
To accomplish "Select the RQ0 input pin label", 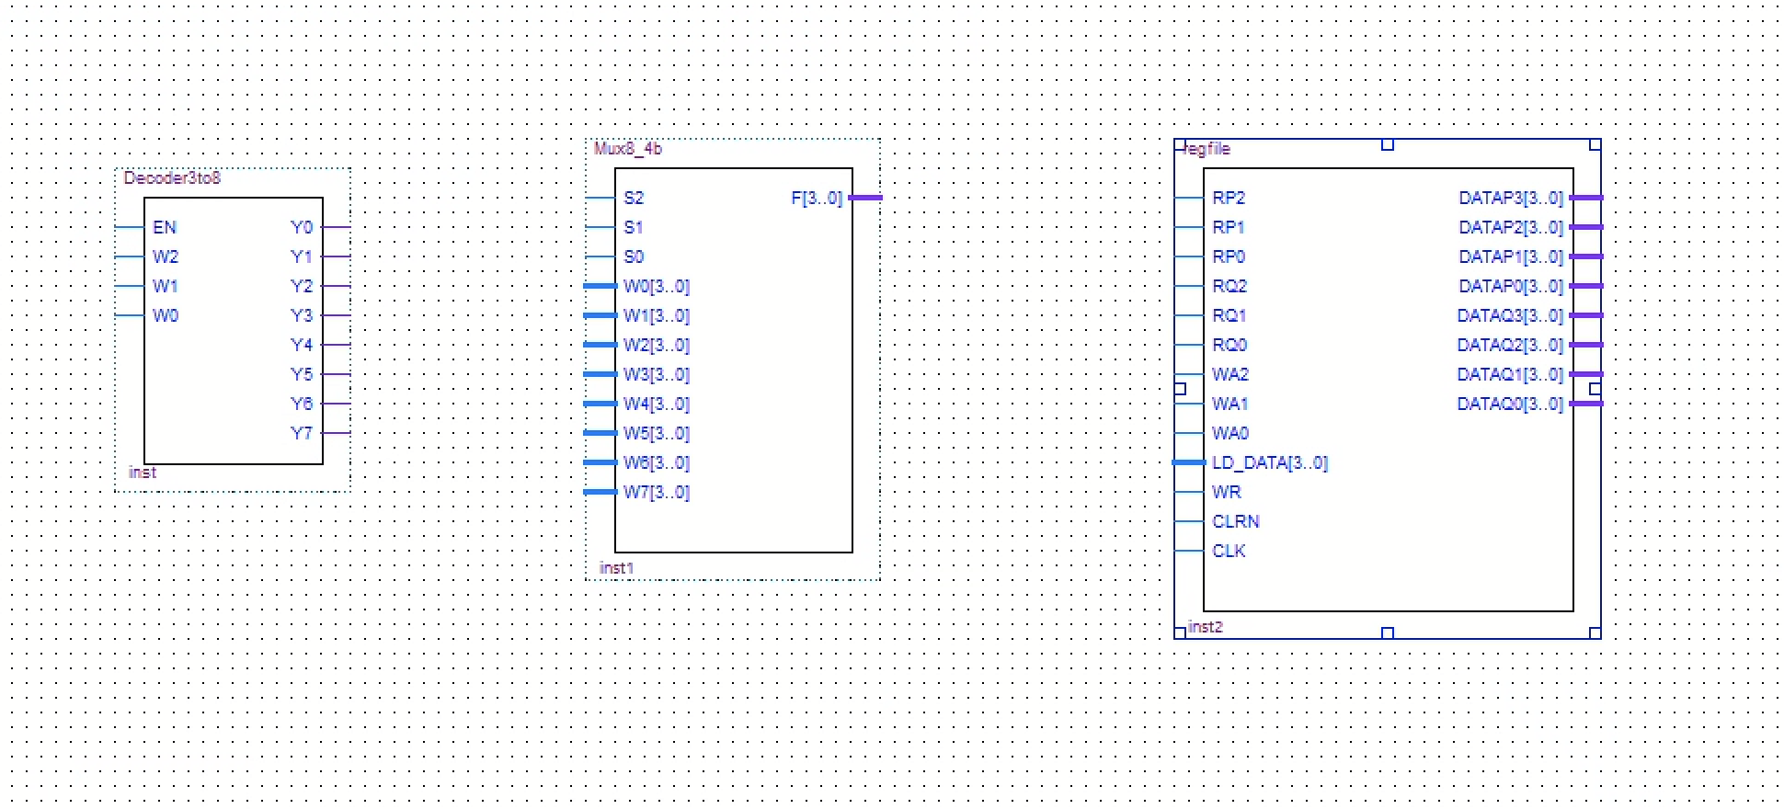I will click(x=1229, y=345).
